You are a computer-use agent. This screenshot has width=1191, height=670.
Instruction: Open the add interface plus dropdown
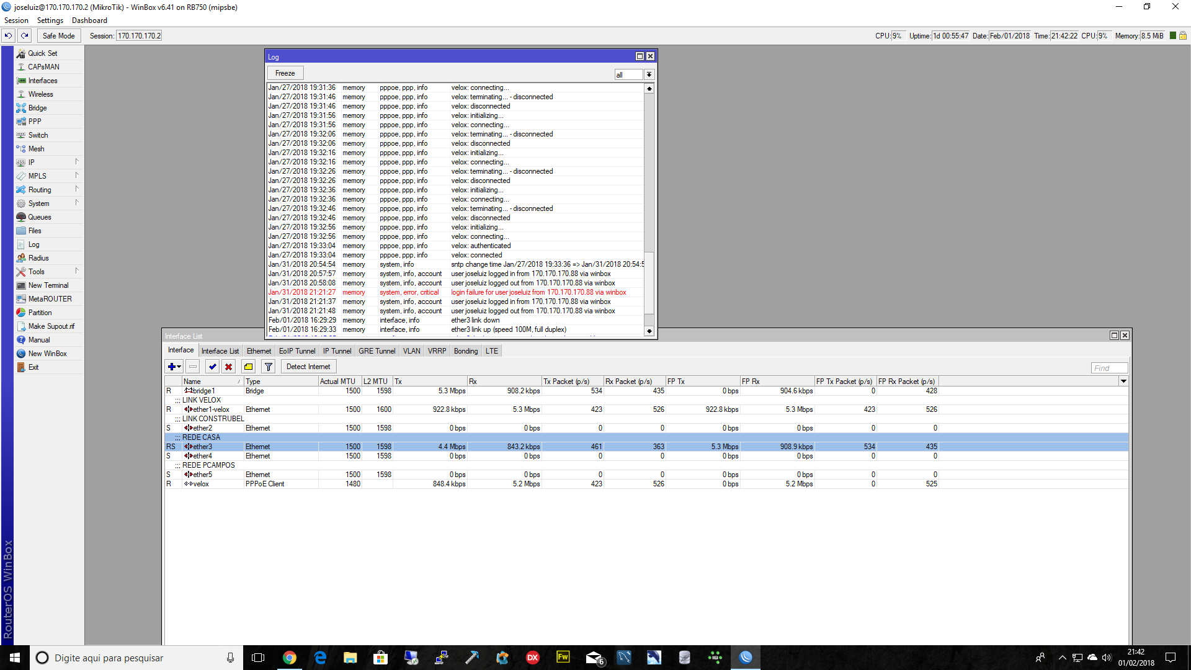(174, 367)
